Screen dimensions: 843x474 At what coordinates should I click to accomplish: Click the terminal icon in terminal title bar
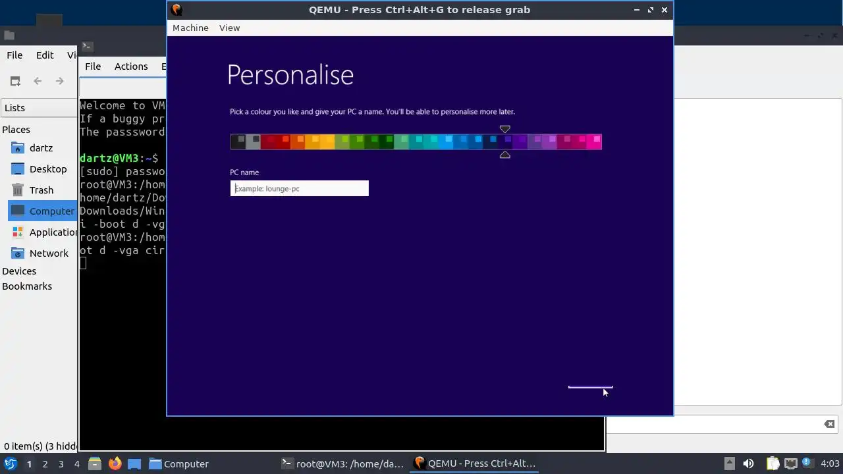click(x=87, y=46)
